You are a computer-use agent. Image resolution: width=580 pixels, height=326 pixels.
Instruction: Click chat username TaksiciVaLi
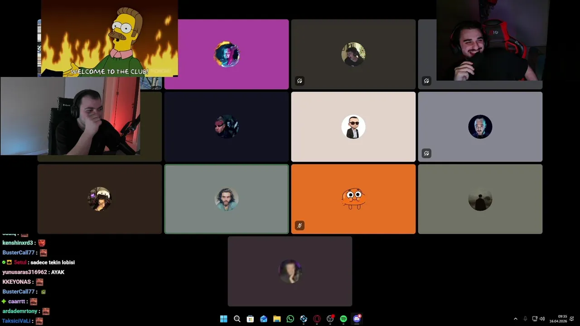click(x=17, y=321)
